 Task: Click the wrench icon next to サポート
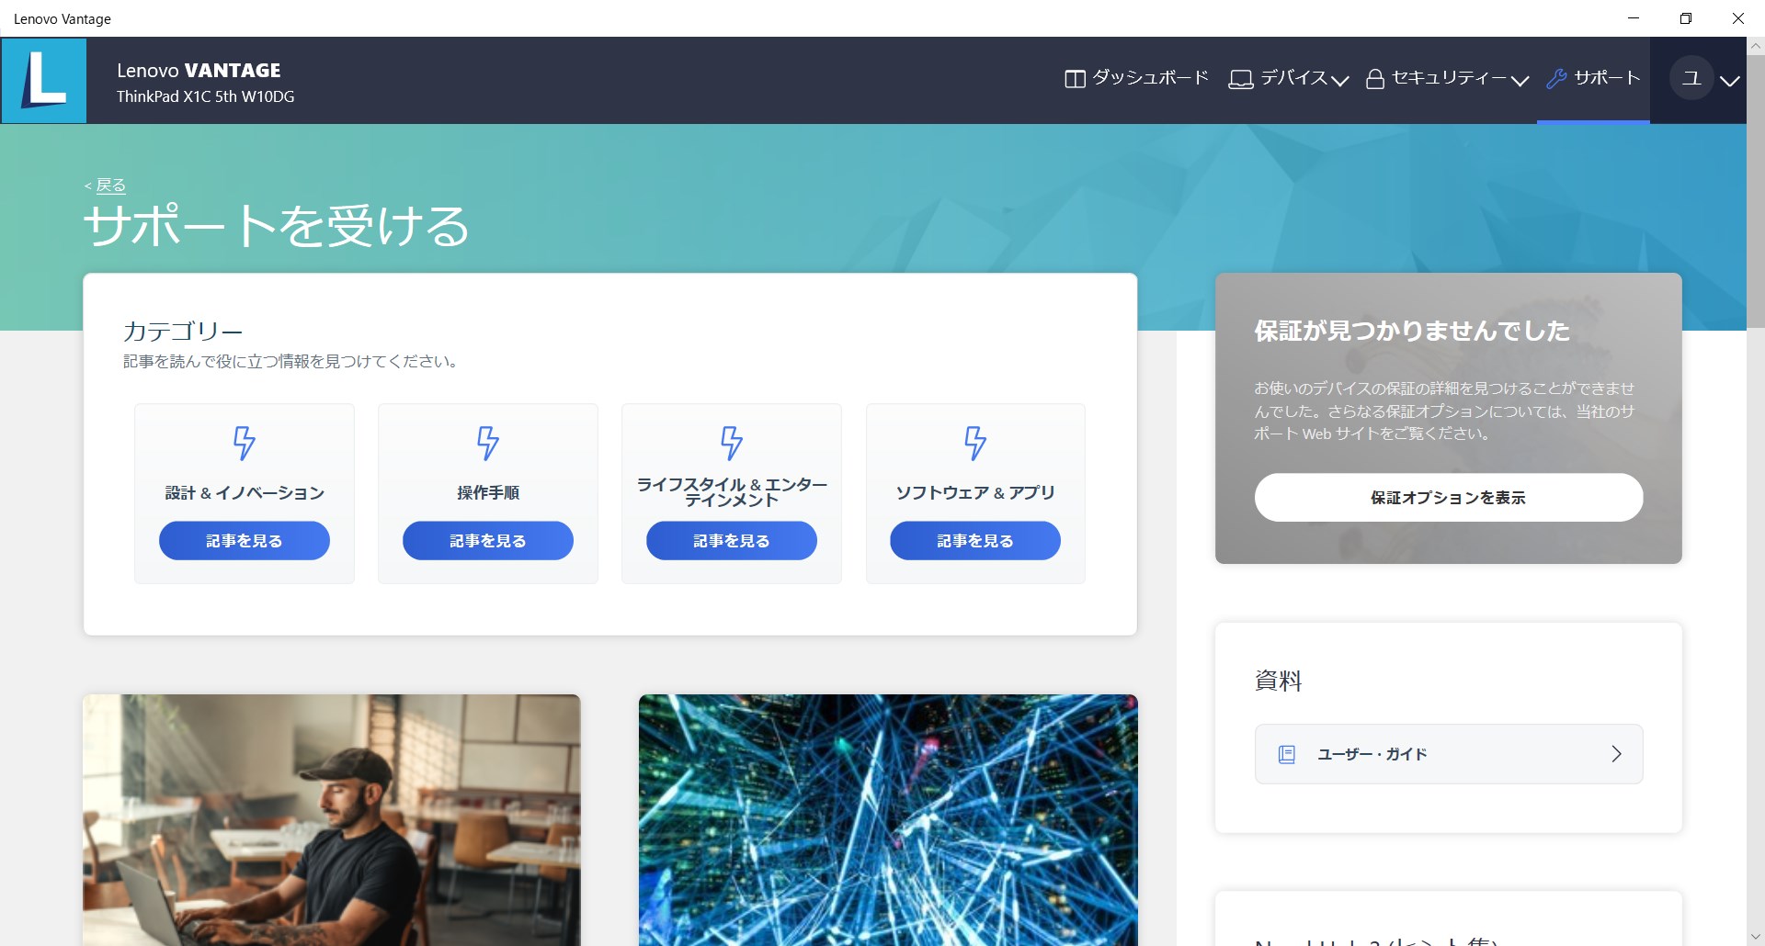tap(1555, 78)
